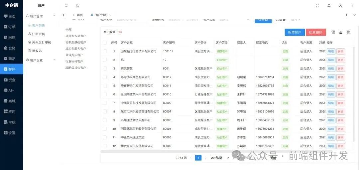Check the row for 九州通达物资采购中心
The image size is (359, 170).
coord(105,120)
